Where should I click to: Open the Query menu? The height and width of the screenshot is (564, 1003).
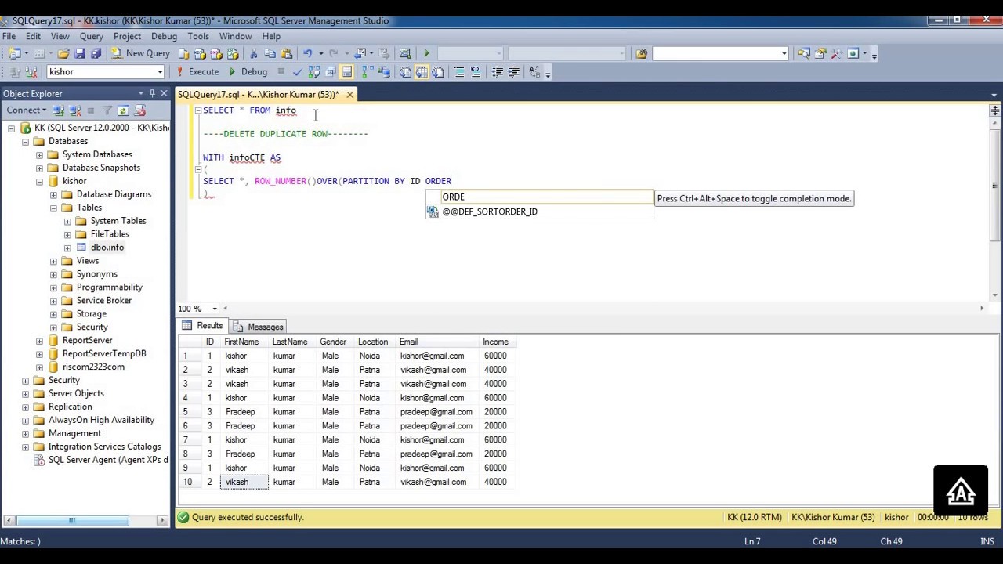91,36
